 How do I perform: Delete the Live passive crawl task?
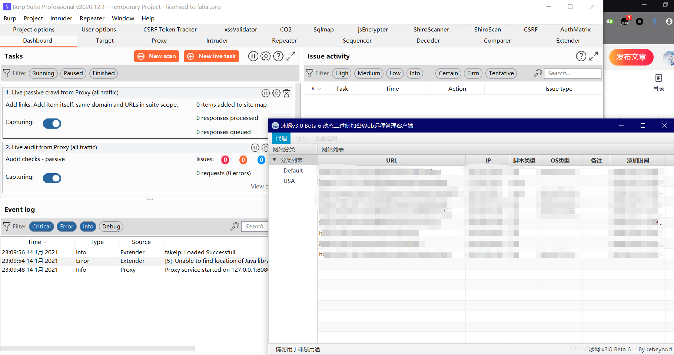tap(286, 93)
